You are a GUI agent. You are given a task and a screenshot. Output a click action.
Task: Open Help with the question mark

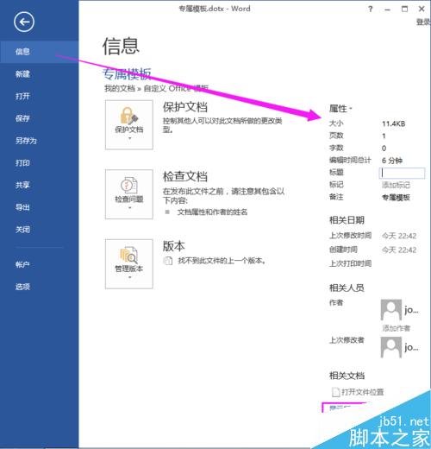tap(371, 9)
